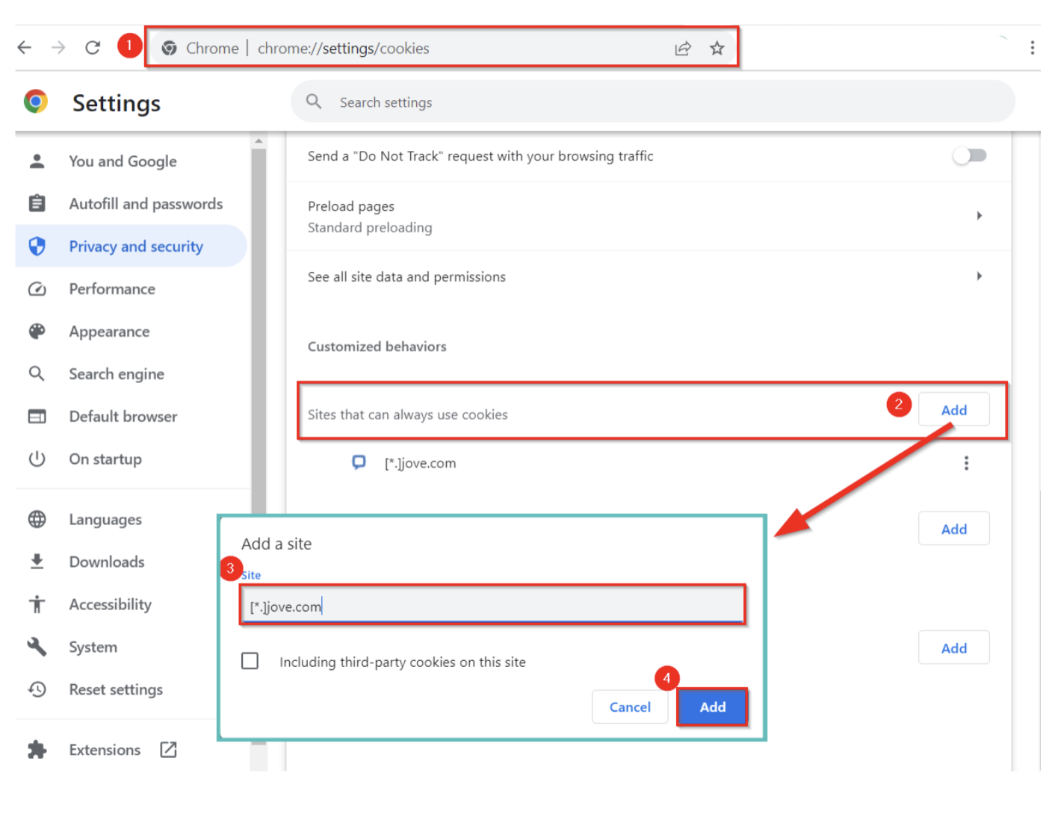
Task: Click the share page icon in address bar
Action: [683, 49]
